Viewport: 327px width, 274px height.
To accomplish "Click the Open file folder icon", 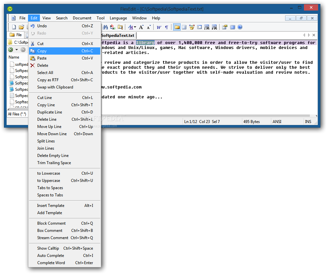I will (x=21, y=27).
